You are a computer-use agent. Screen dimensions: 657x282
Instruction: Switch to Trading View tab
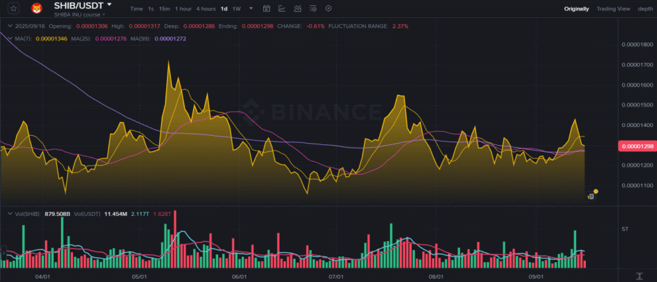[613, 9]
